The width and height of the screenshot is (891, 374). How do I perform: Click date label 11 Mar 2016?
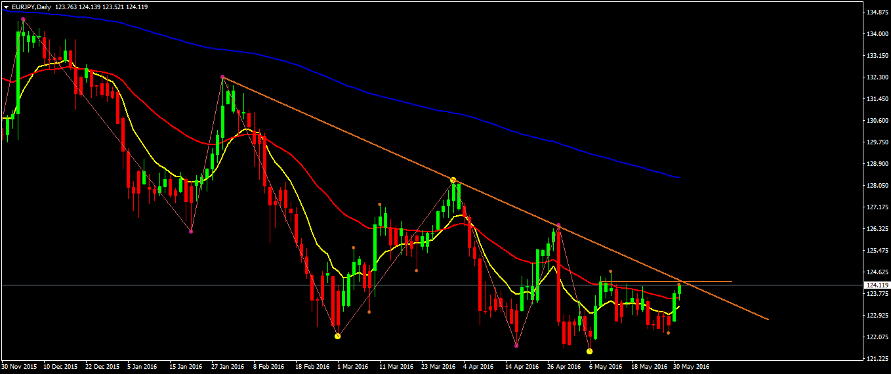[396, 367]
